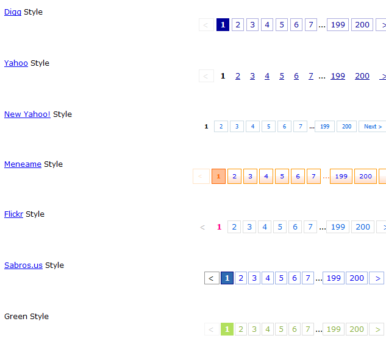Select page 2 in Green style row

click(241, 329)
